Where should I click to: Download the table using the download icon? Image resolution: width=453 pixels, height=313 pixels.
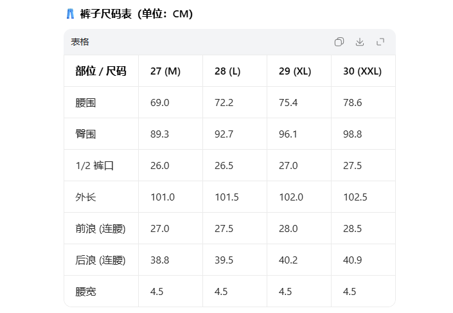(x=360, y=42)
